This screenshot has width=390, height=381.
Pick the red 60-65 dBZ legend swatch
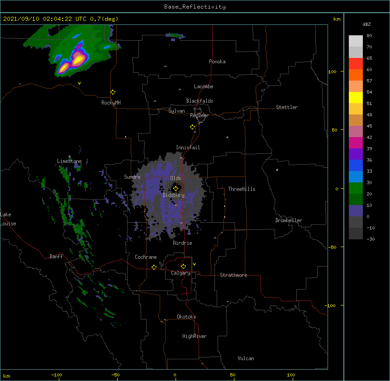(x=356, y=64)
